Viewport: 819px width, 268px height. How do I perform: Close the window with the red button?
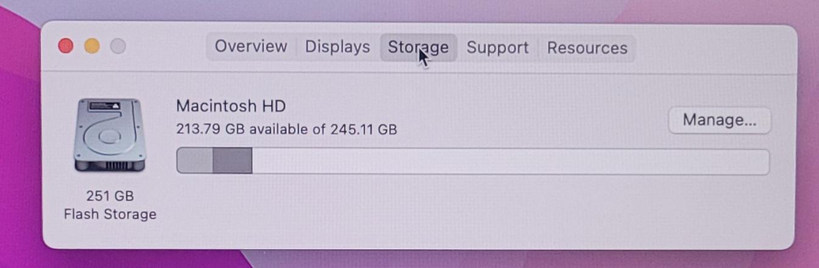(66, 46)
